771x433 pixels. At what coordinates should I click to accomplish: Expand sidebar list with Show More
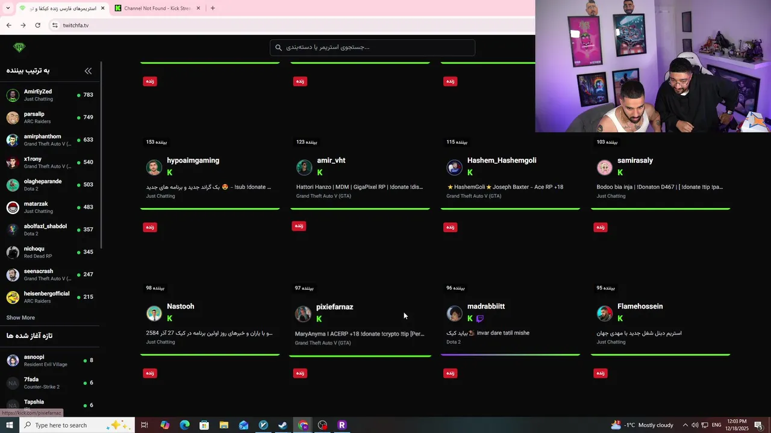coord(20,318)
